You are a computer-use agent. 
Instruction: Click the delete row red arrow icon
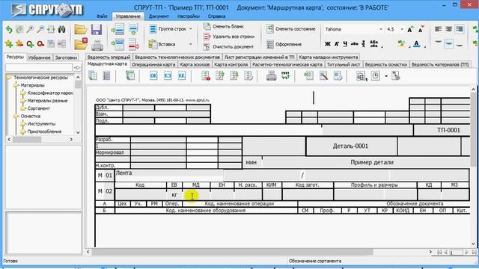(133, 45)
